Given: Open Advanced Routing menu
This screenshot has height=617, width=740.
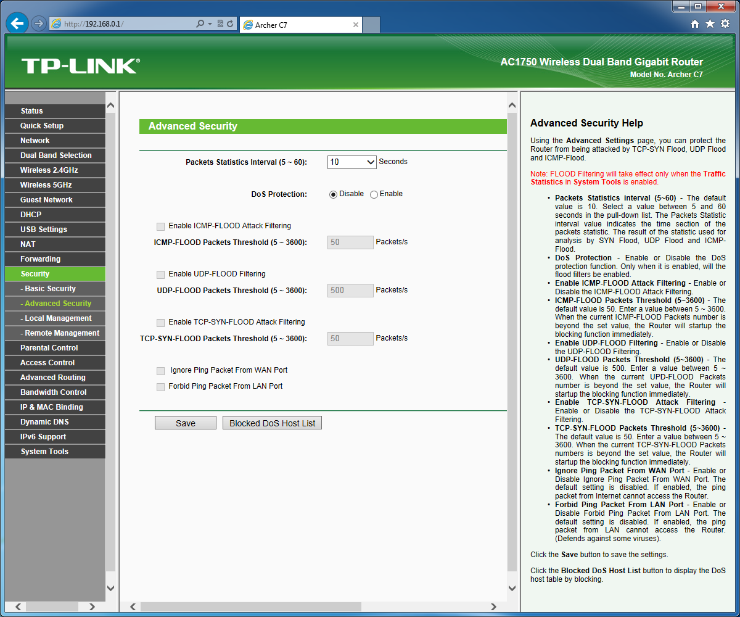Looking at the screenshot, I should point(55,378).
